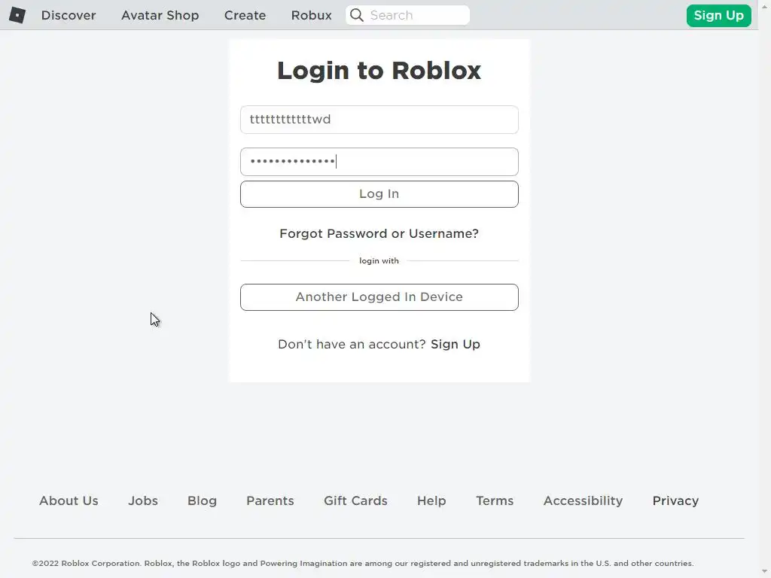Open 'Forgot Password or Username?' link
Viewport: 771px width, 578px height.
coord(379,233)
